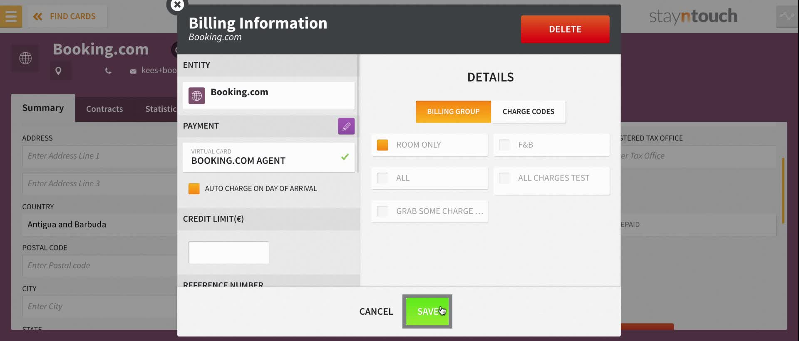Click the Tax Office input field

tap(698, 156)
